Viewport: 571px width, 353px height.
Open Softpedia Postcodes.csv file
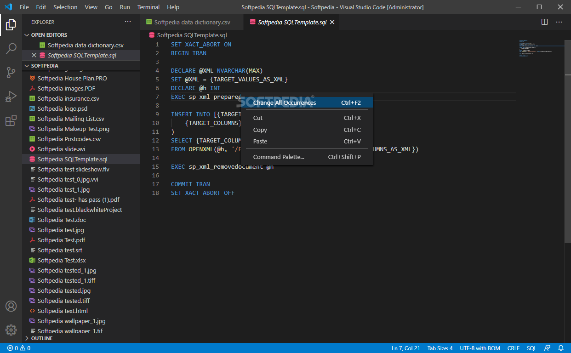click(80, 139)
